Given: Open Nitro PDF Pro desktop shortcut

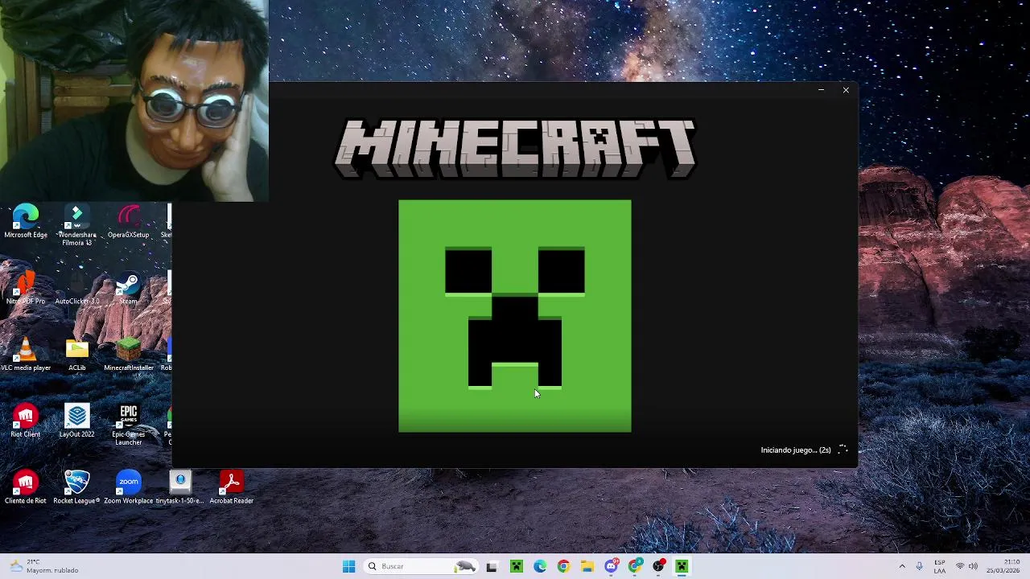Looking at the screenshot, I should point(26,288).
